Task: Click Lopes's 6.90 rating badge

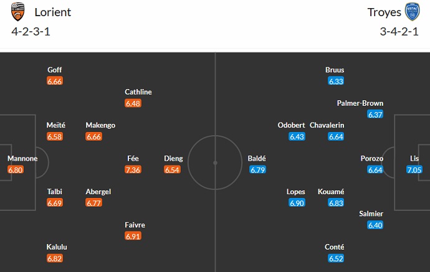Action: coord(297,203)
